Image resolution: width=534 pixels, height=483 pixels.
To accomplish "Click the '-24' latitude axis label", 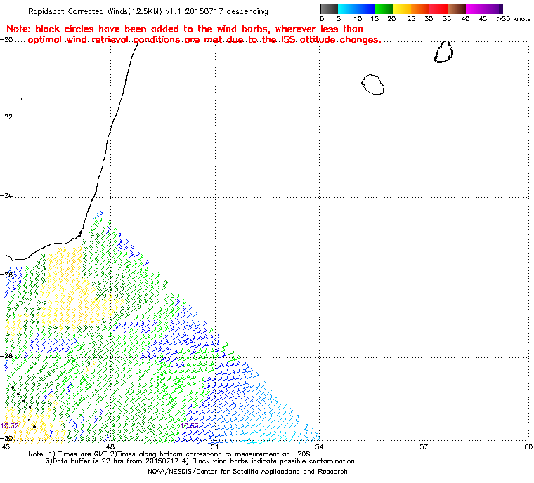I will tap(6, 196).
